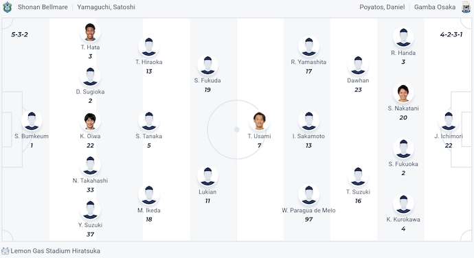Click coach Poyatos, Daniel name
The image size is (474, 258).
(382, 7)
